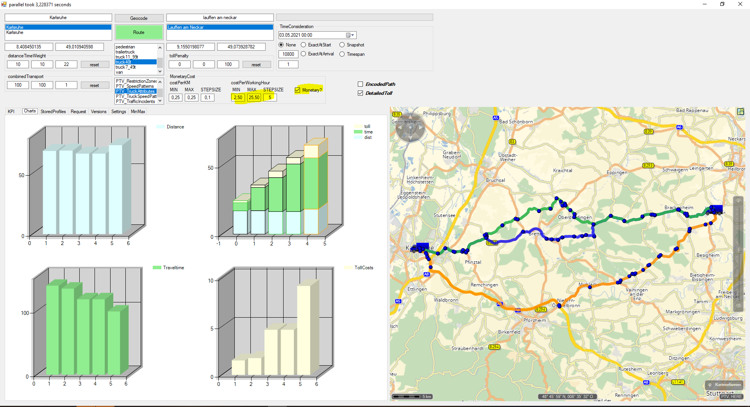
Task: Click the map pan compass control
Action: pyautogui.click(x=410, y=127)
